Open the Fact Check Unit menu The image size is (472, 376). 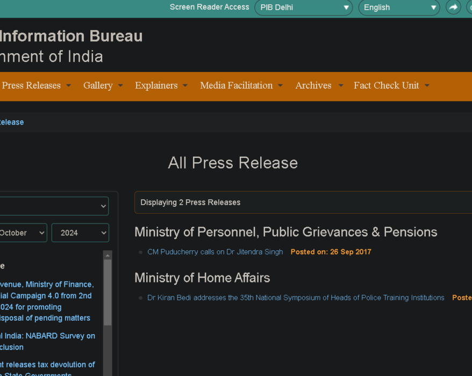pyautogui.click(x=391, y=85)
